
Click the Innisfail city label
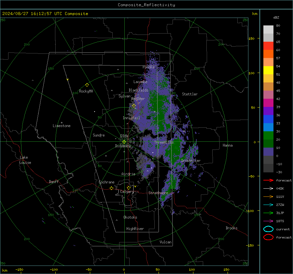pos(131,118)
